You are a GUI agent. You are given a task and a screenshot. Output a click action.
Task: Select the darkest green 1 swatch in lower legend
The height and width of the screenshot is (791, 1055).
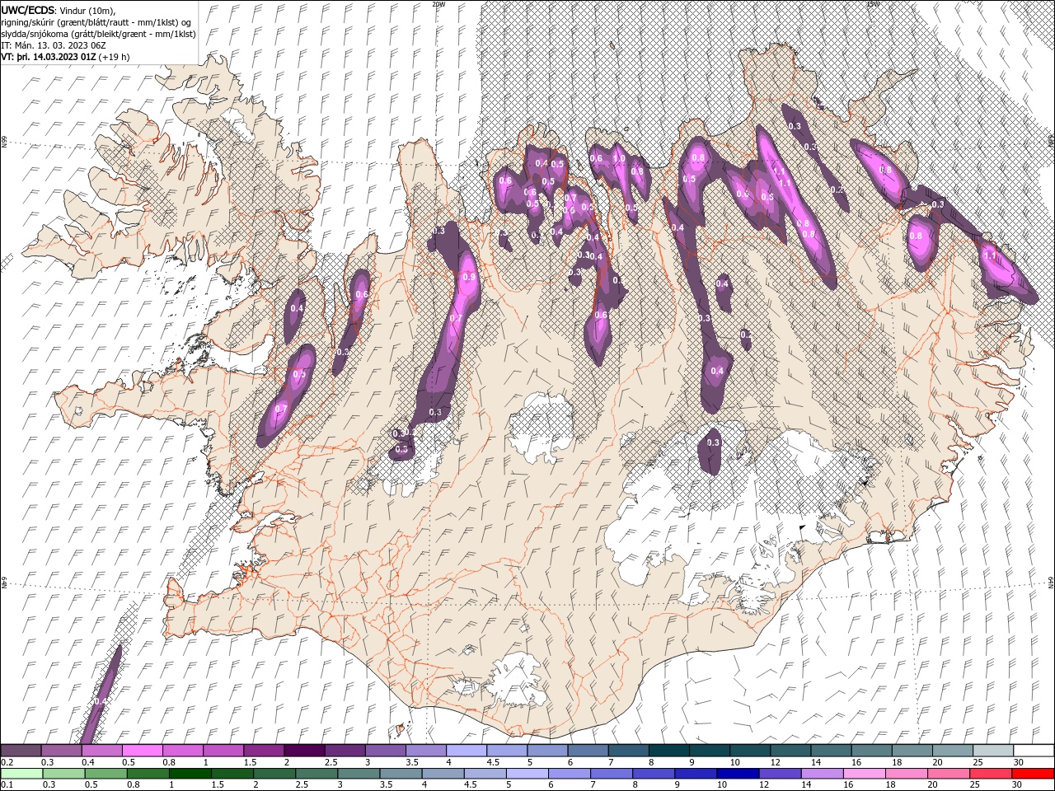[x=190, y=774]
